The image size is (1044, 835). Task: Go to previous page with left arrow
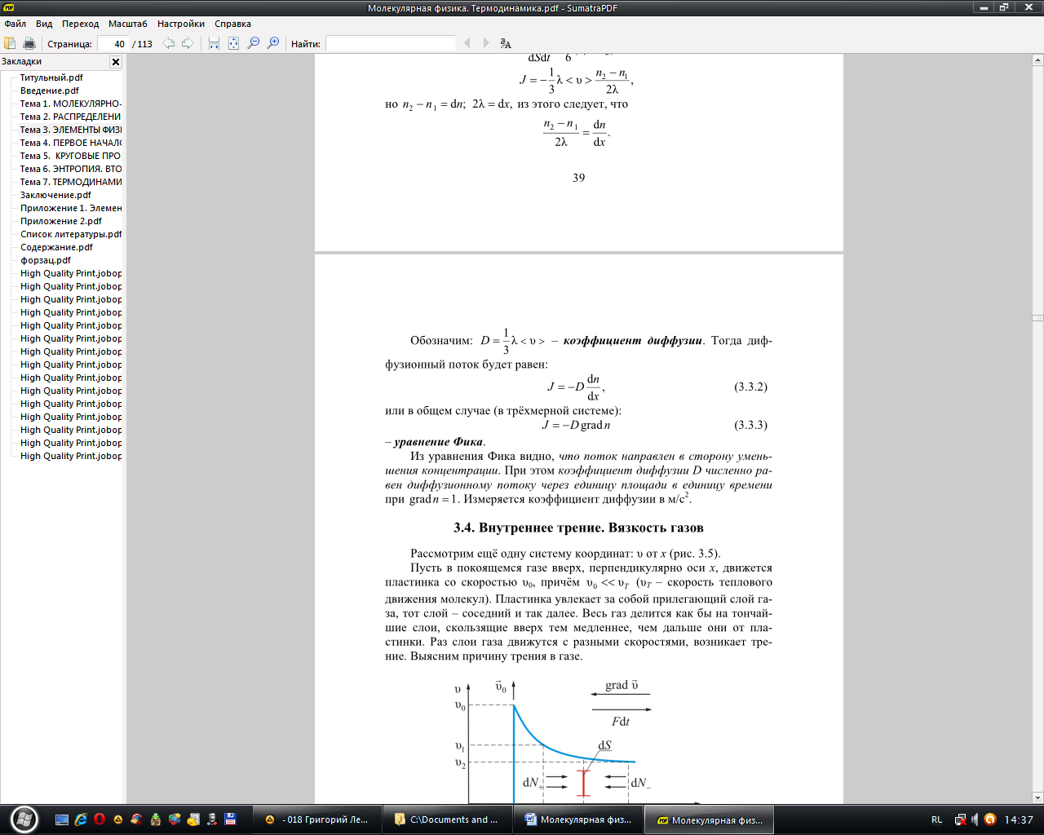point(169,43)
